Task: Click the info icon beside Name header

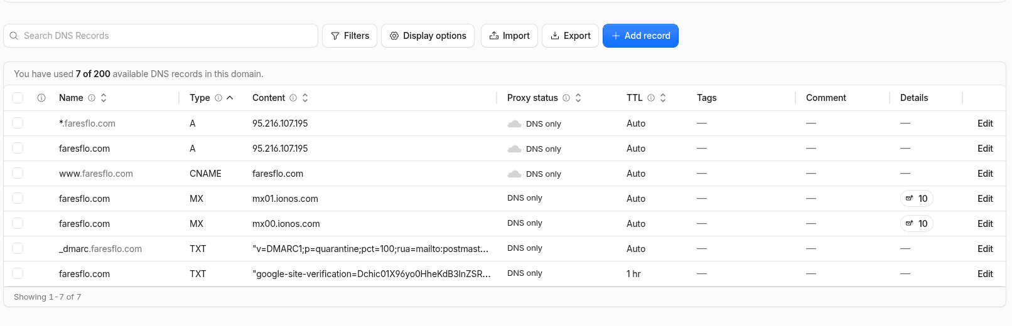Action: tap(92, 98)
